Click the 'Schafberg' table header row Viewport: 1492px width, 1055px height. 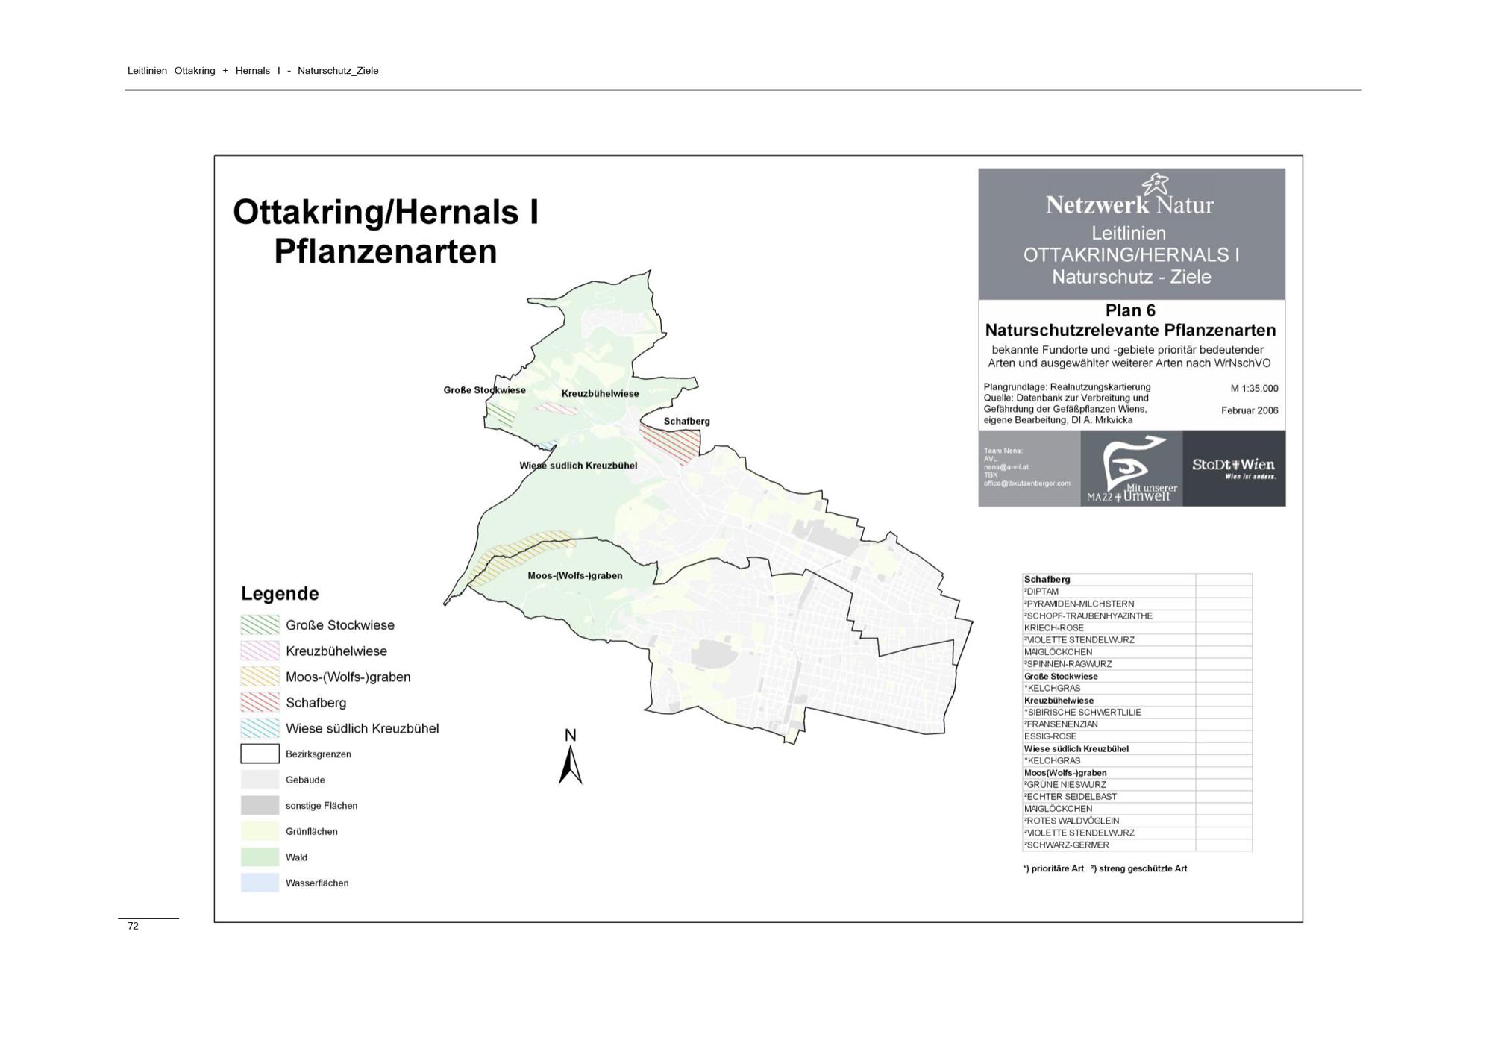(1137, 579)
